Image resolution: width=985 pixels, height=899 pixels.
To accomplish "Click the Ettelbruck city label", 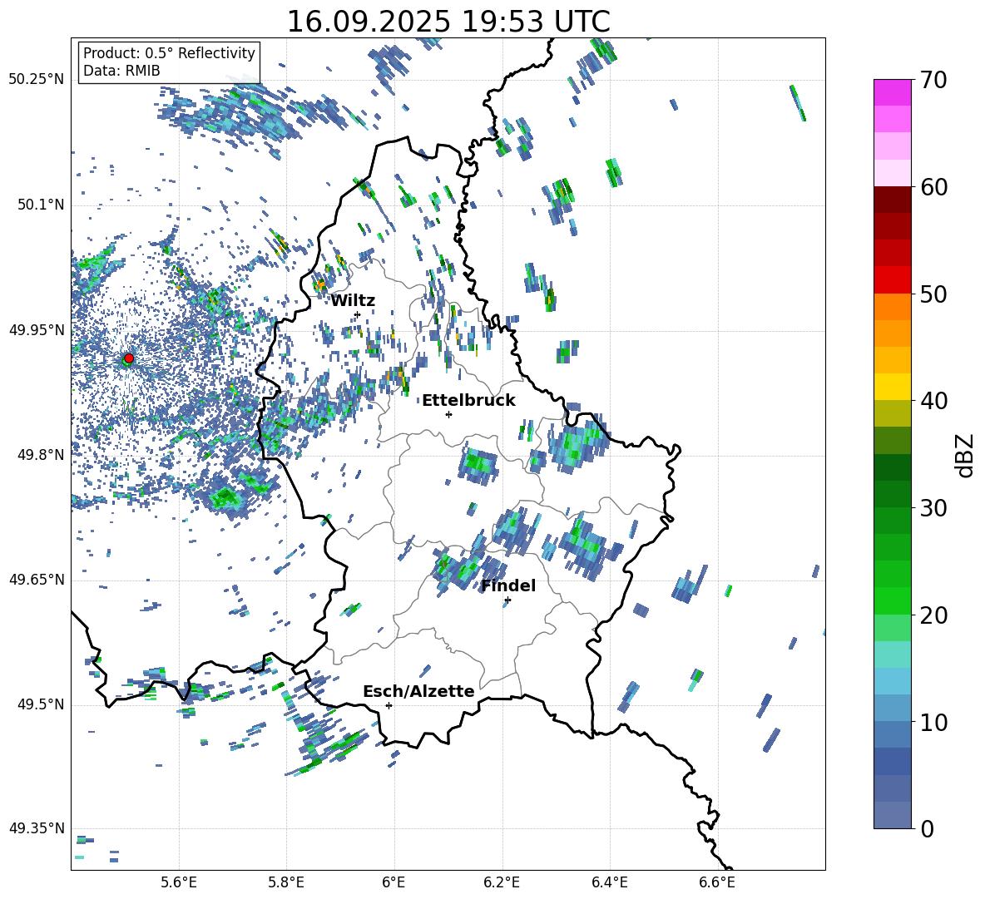I will [x=468, y=401].
